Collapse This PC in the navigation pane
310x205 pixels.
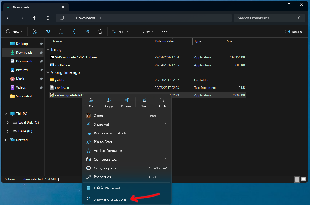5,114
